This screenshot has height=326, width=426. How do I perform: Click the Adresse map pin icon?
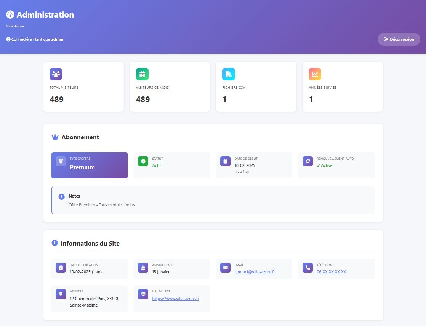[61, 294]
